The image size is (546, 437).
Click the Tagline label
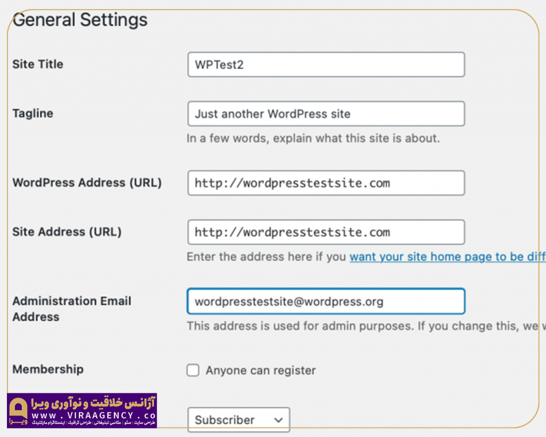tap(33, 113)
